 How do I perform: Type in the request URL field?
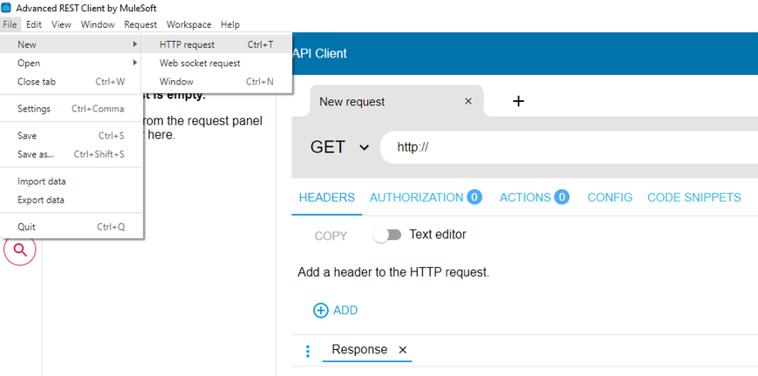tap(567, 147)
